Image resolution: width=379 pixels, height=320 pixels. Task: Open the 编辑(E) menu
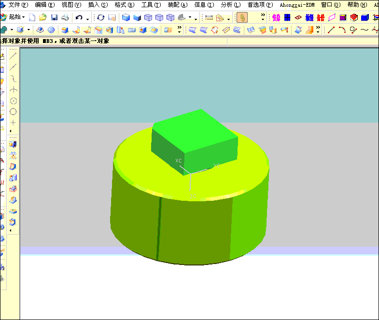coord(45,5)
